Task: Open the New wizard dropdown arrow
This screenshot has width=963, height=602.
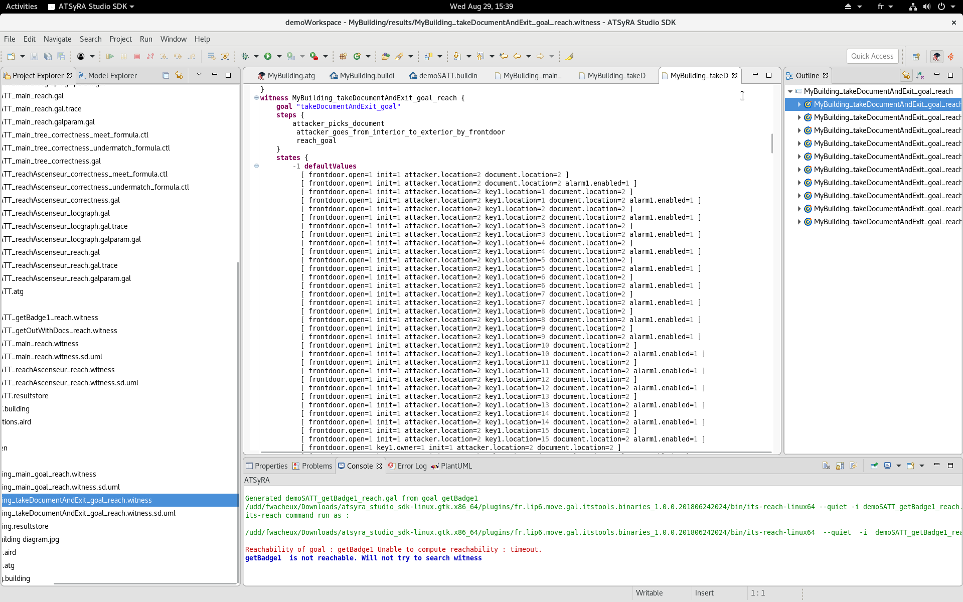Action: pyautogui.click(x=23, y=57)
